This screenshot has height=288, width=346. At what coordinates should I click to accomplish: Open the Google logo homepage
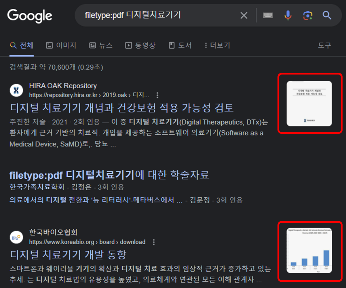click(x=30, y=16)
